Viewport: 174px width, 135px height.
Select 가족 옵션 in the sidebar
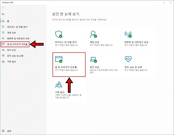click(x=11, y=62)
